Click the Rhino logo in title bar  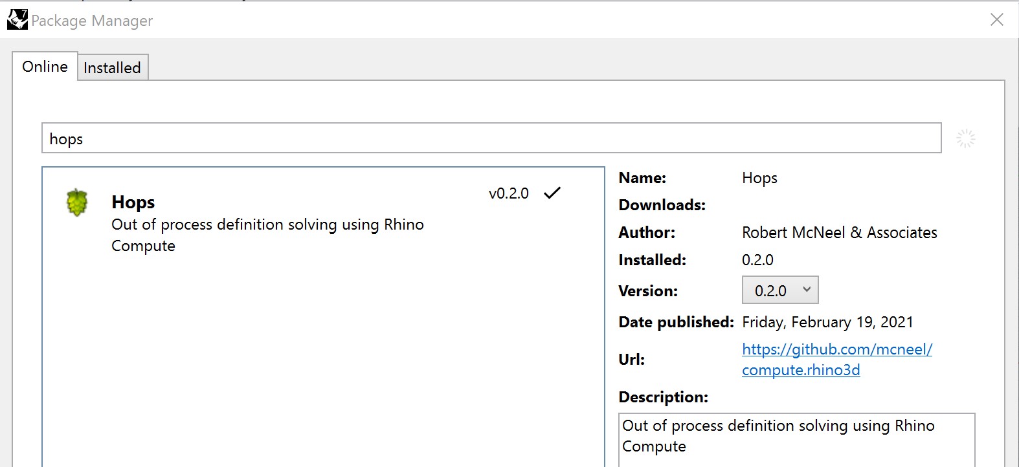[x=17, y=20]
